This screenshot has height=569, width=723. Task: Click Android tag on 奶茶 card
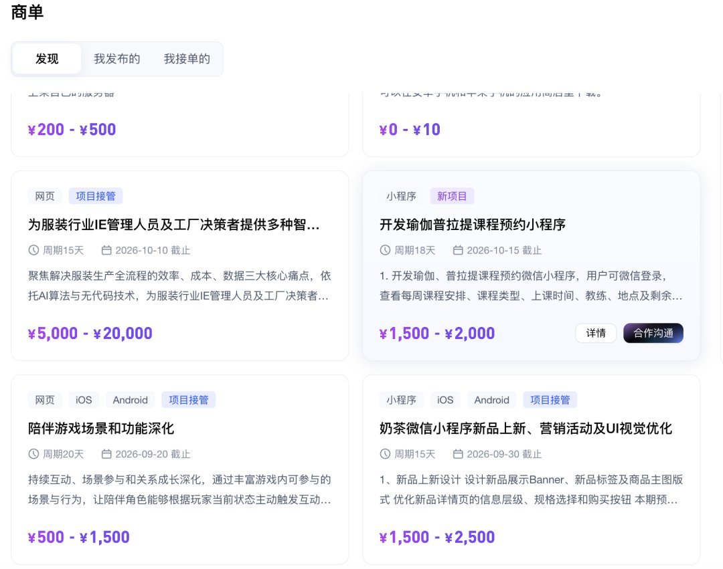(x=491, y=400)
